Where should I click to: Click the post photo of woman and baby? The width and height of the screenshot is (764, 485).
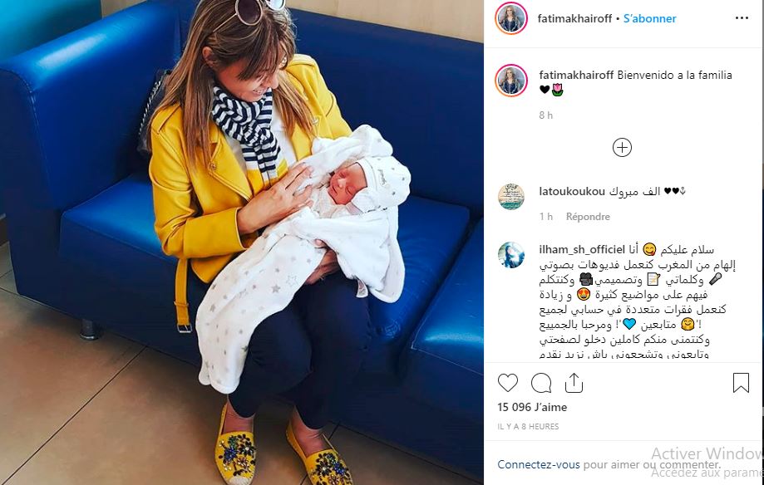point(242,242)
